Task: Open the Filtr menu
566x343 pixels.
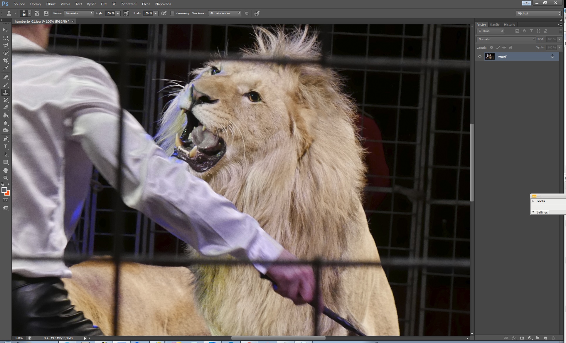Action: [104, 4]
